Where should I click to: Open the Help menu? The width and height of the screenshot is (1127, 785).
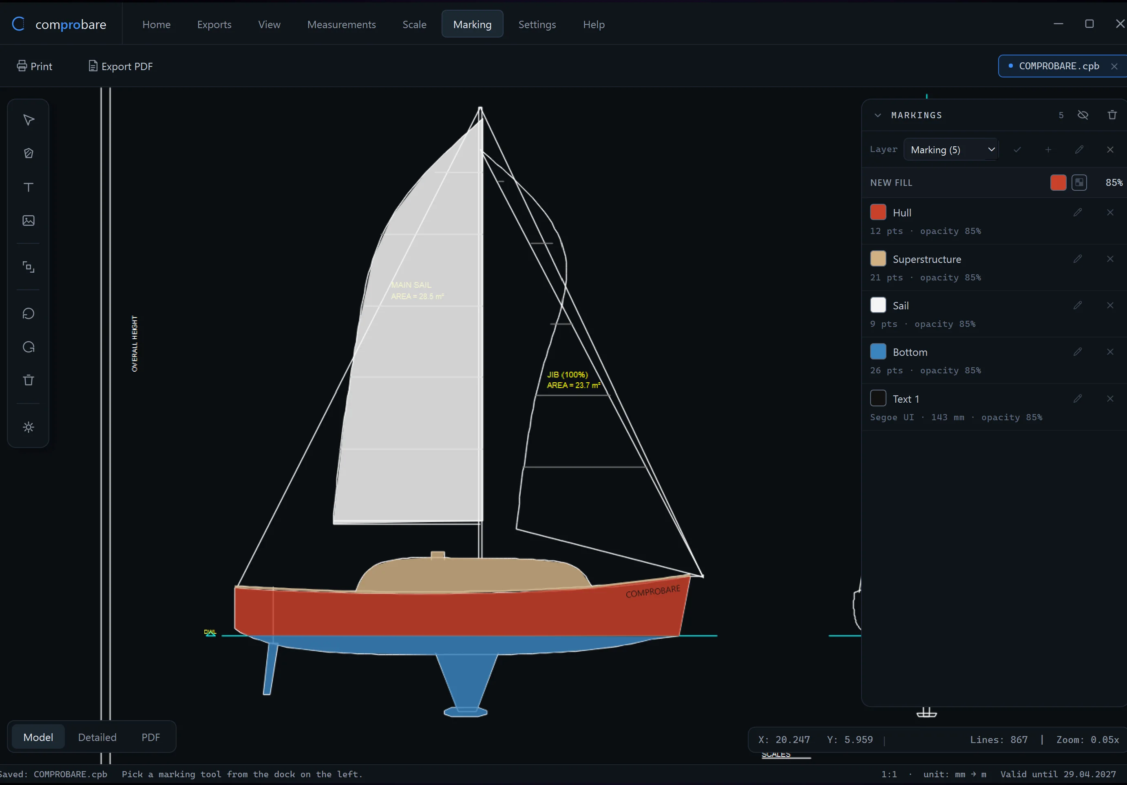coord(593,24)
